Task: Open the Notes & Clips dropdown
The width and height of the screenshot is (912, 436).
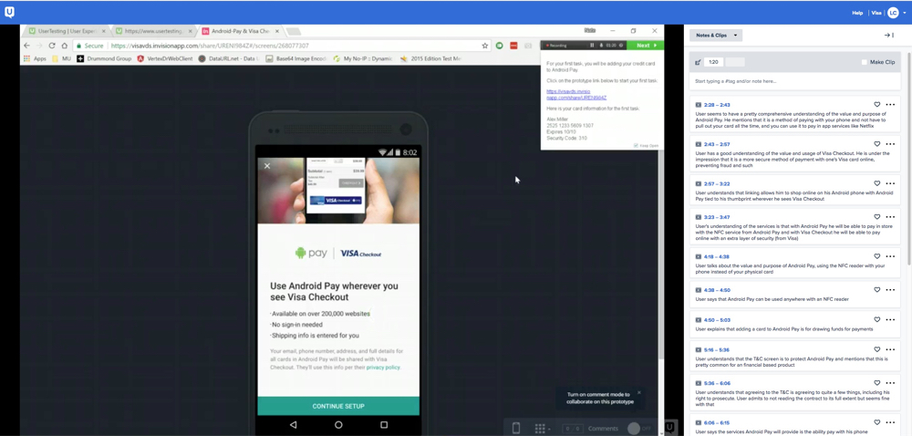Action: (x=717, y=36)
